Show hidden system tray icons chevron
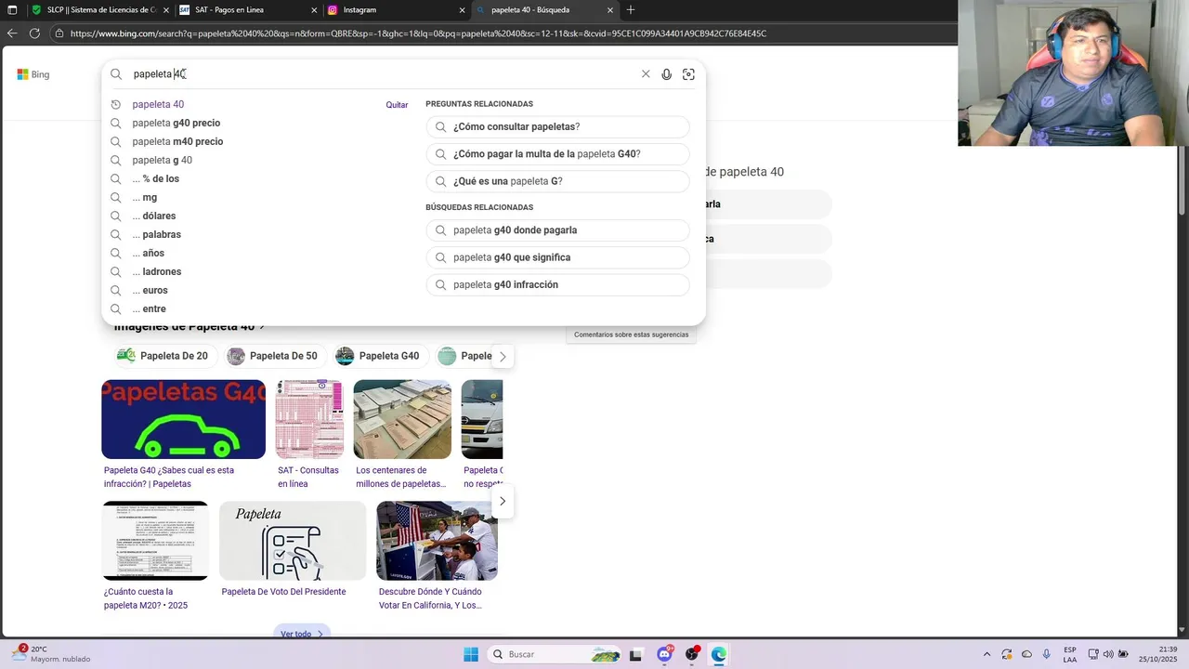1189x669 pixels. [986, 654]
